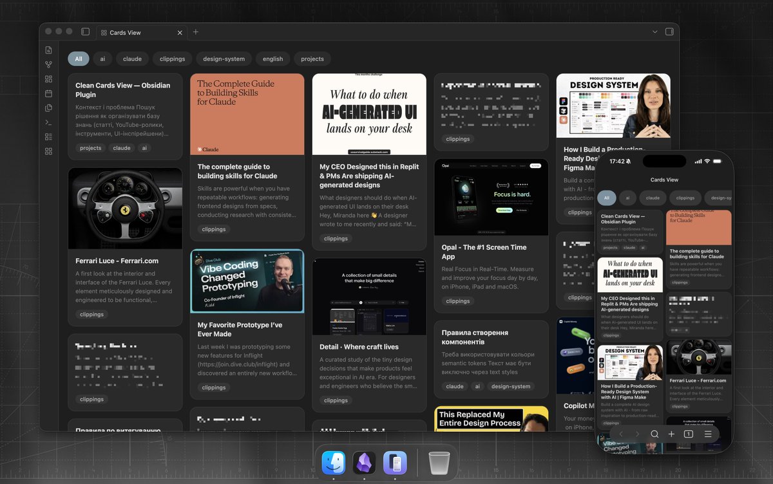Open graph view from the left ribbon
Image resolution: width=773 pixels, height=484 pixels.
[x=48, y=64]
